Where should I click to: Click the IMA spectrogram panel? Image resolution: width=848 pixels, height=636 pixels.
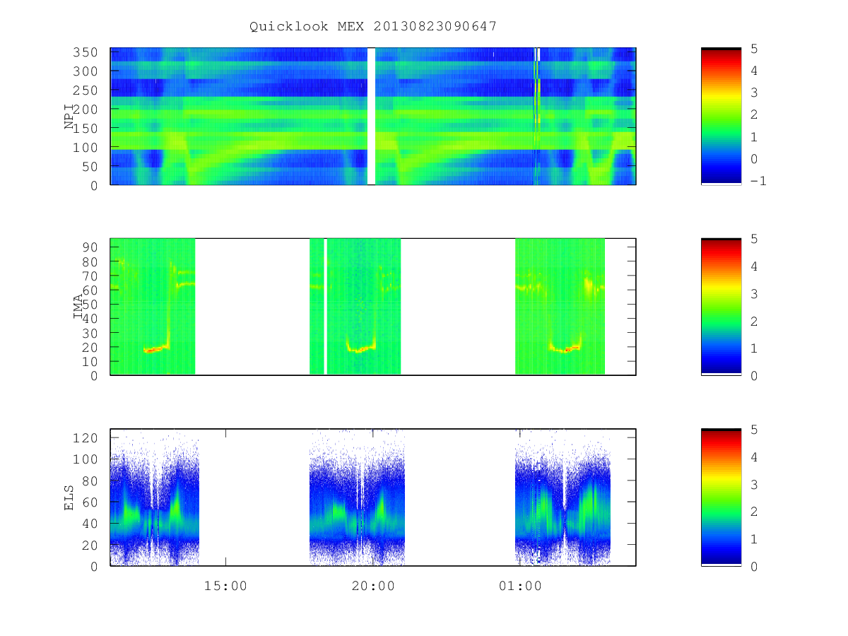pyautogui.click(x=373, y=307)
